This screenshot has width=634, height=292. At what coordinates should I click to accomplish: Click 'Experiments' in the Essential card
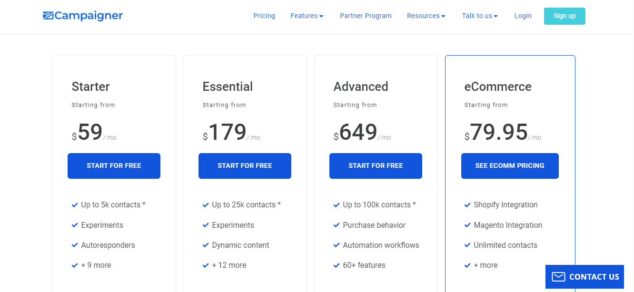233,225
